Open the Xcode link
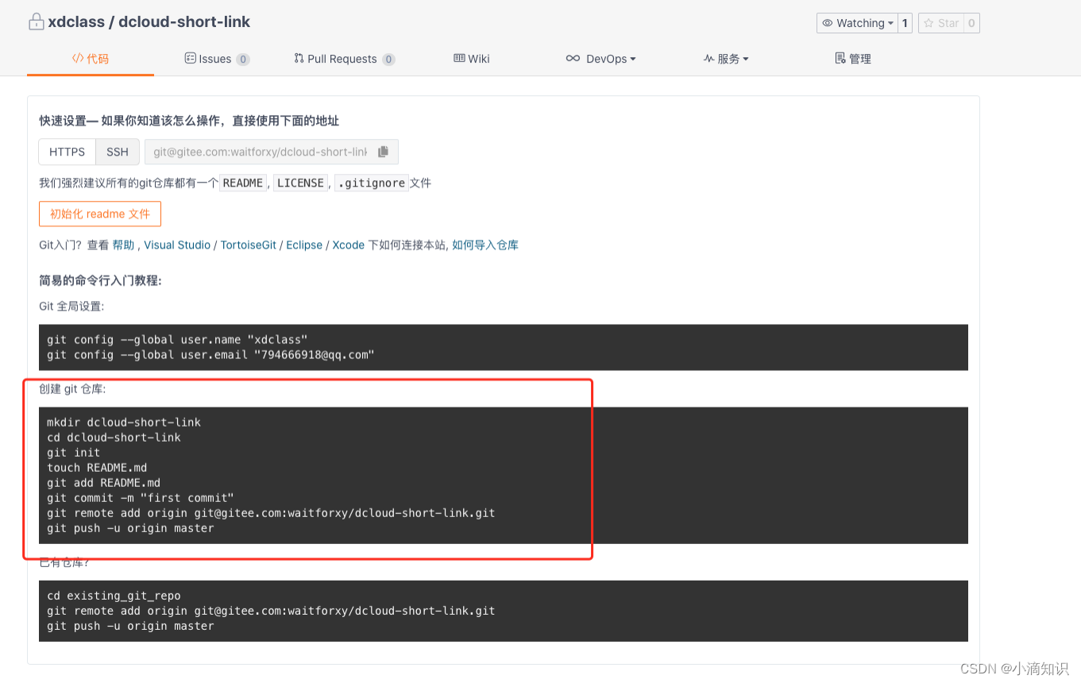Screen dimensions: 1081x683 click(x=349, y=245)
